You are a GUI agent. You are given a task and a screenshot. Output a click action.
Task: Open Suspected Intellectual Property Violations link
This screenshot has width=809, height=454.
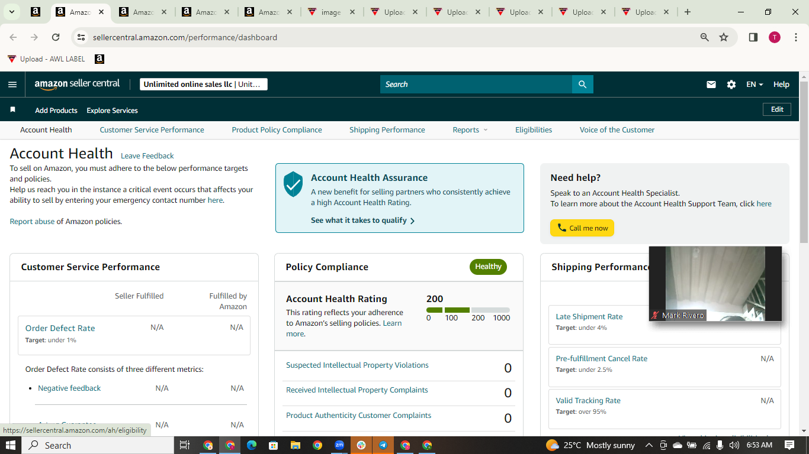pyautogui.click(x=357, y=365)
